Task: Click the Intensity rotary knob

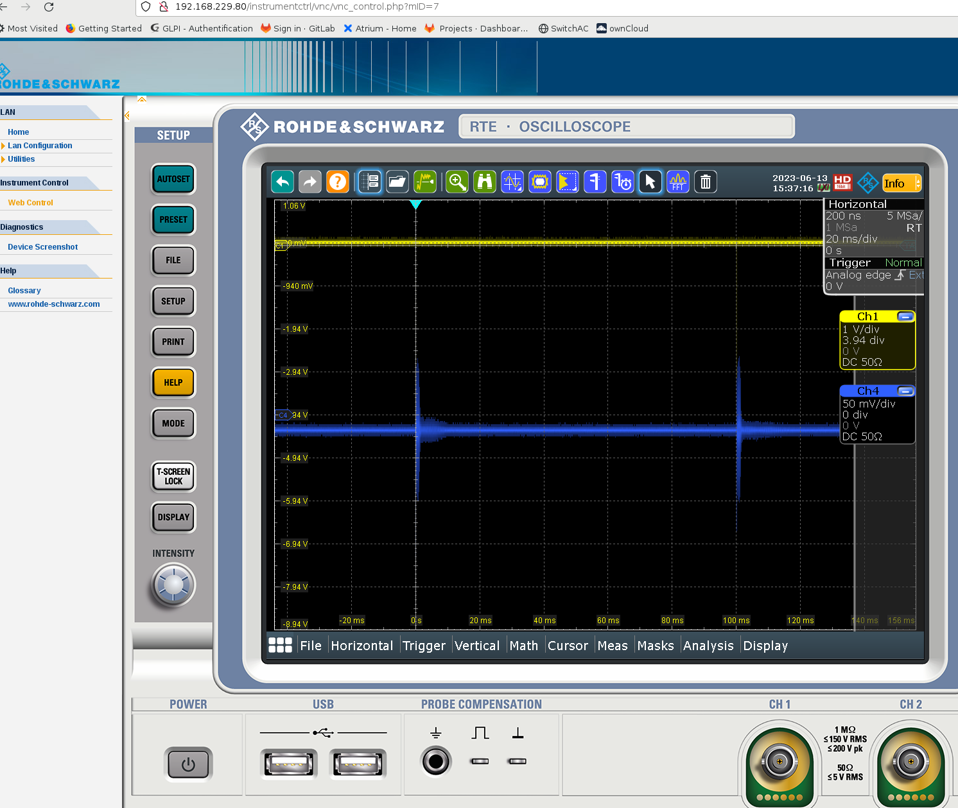Action: [173, 585]
